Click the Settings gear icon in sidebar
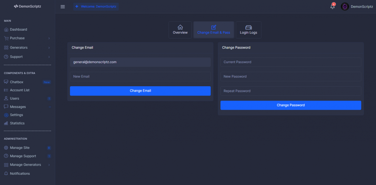376x185 pixels. pos(6,115)
